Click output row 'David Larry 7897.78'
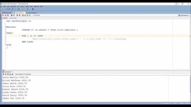The width and height of the screenshot is (191, 107). pos(15,95)
